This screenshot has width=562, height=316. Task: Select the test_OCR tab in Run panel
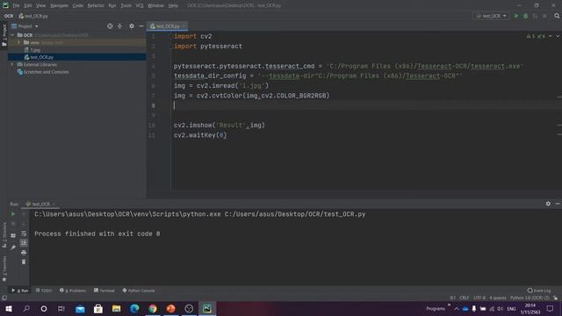(40, 204)
